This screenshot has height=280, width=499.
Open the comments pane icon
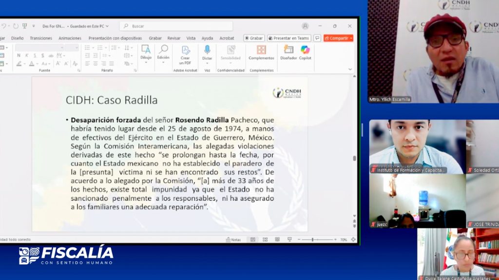[317, 38]
